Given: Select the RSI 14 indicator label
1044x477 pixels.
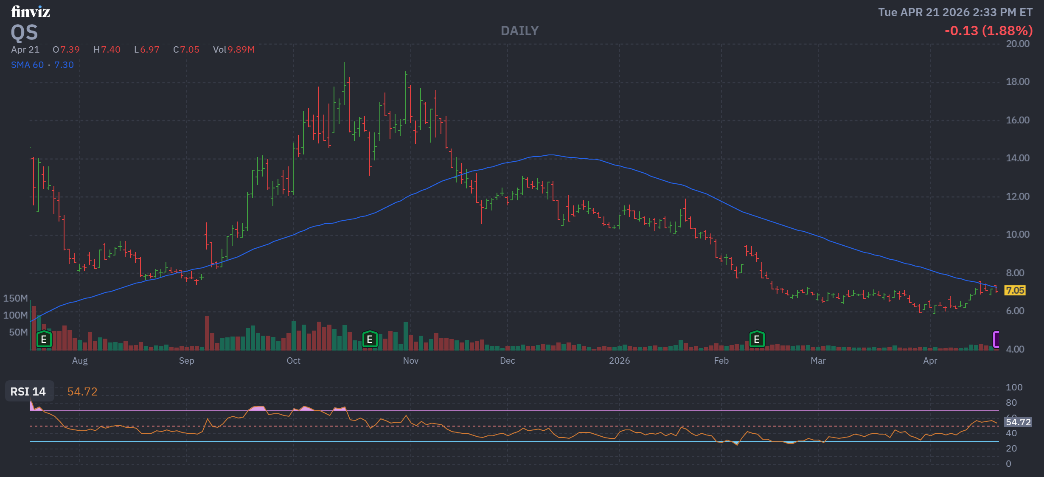Looking at the screenshot, I should (28, 391).
